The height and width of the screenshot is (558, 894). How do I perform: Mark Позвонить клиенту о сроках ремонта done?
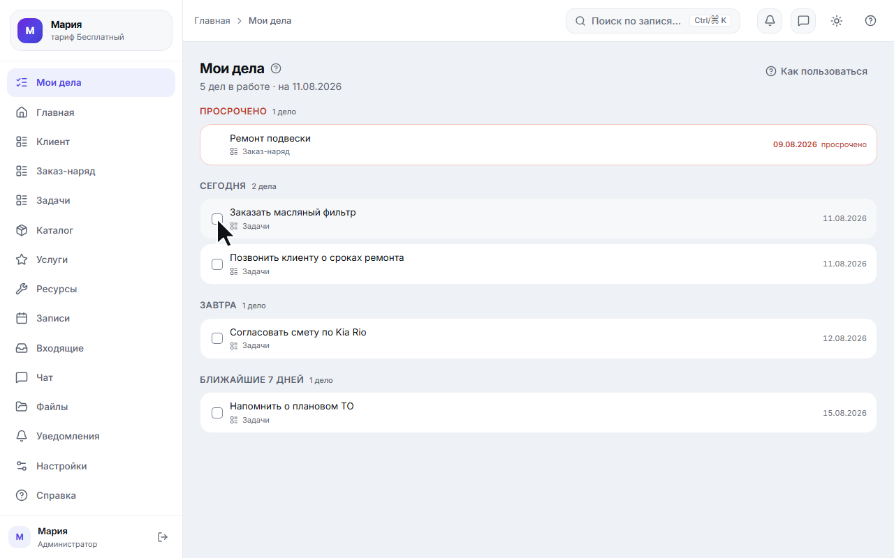[x=217, y=264]
